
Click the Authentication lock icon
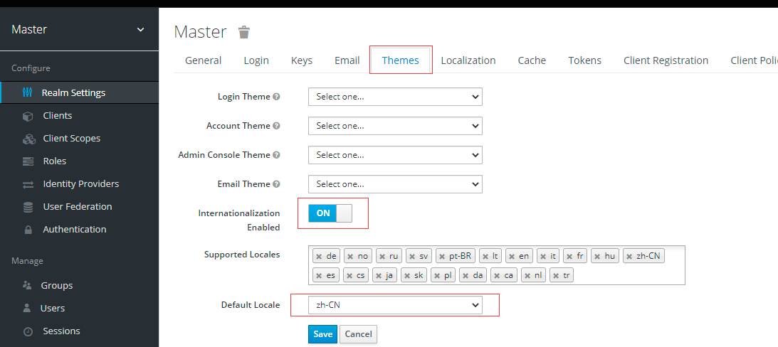click(28, 230)
